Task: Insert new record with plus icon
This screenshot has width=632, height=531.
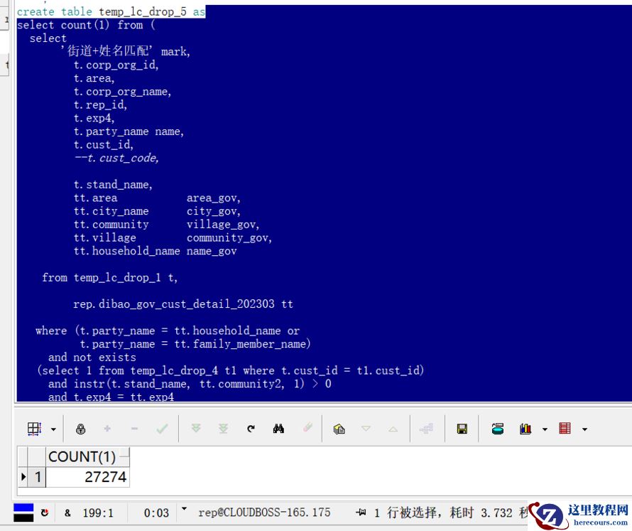Action: point(107,428)
